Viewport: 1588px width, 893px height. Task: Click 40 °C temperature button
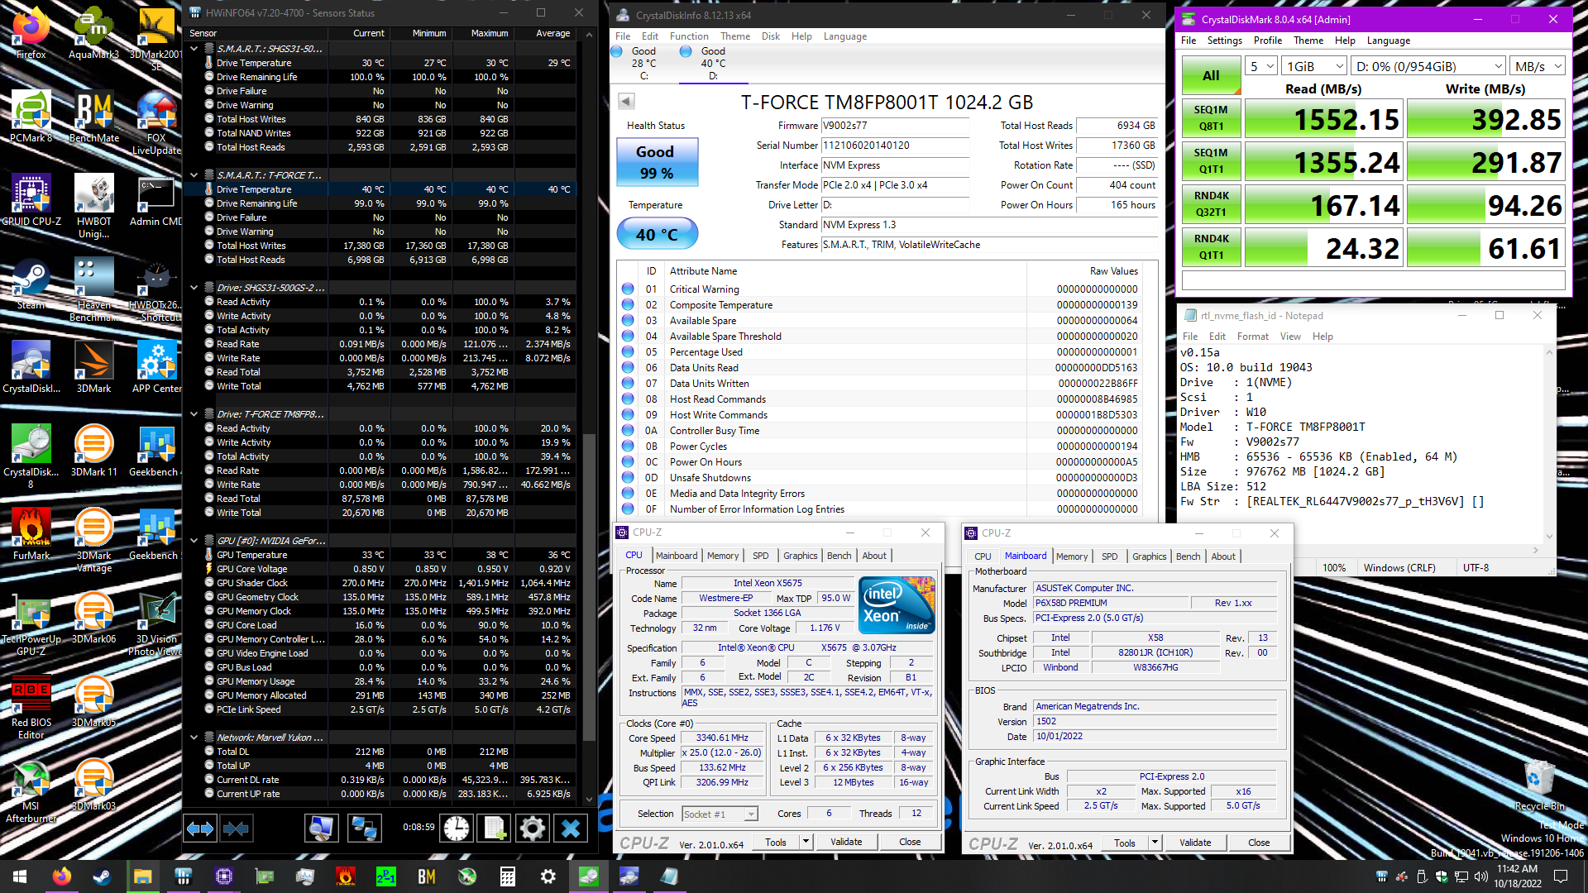[x=657, y=235]
